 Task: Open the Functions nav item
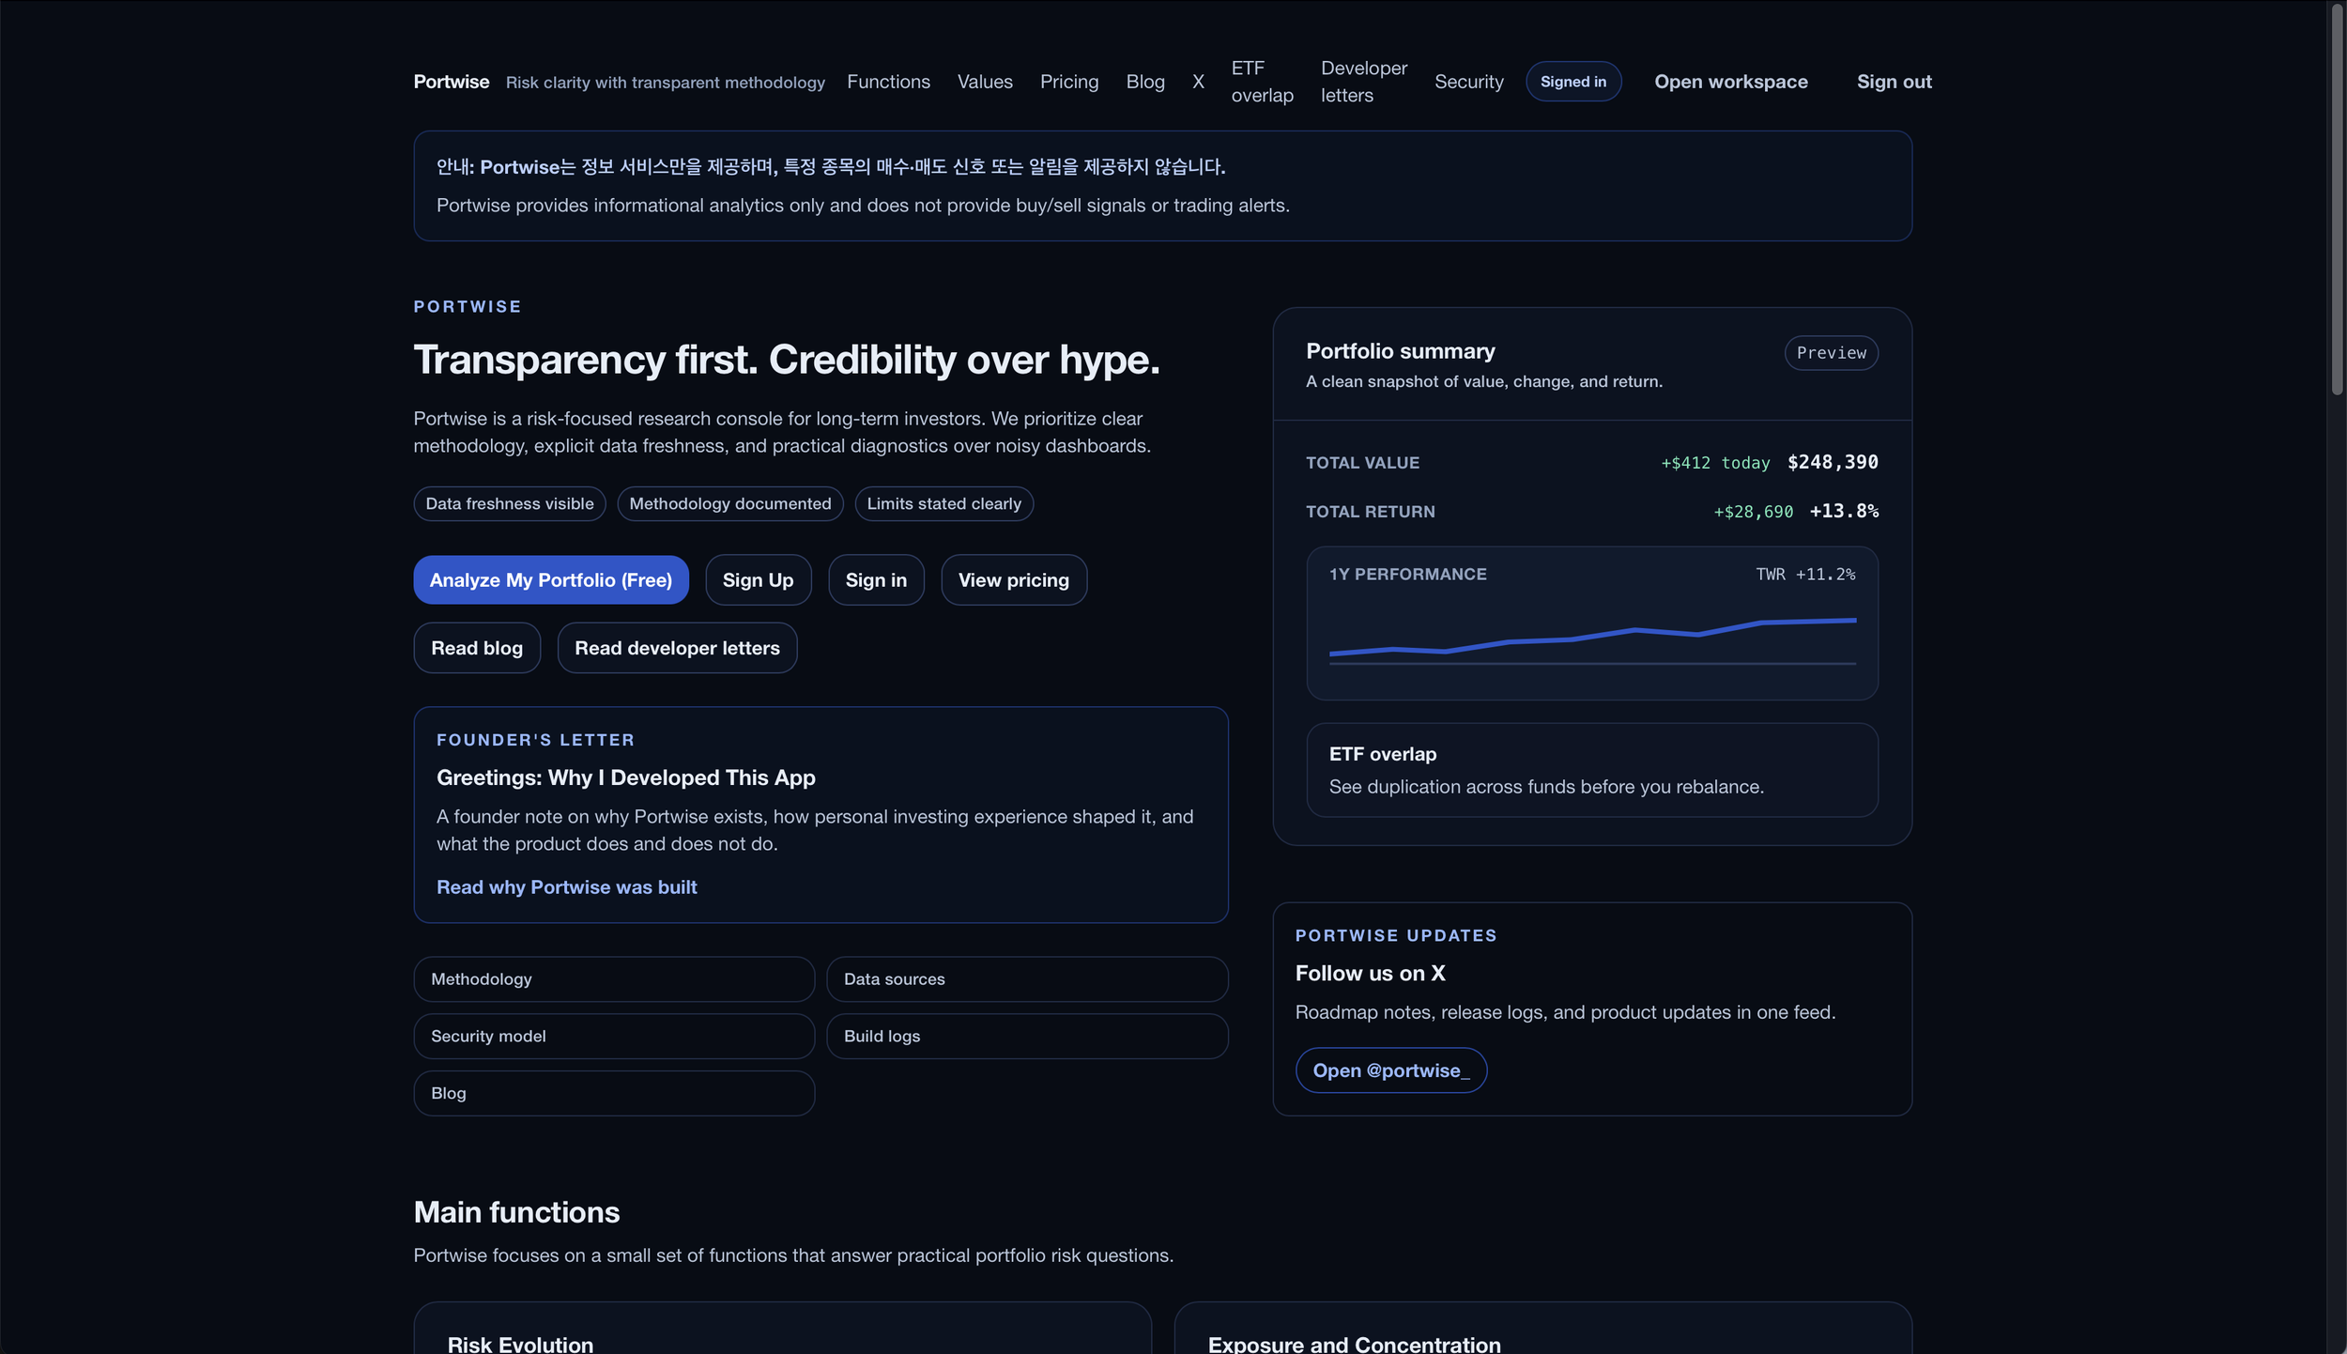point(887,82)
